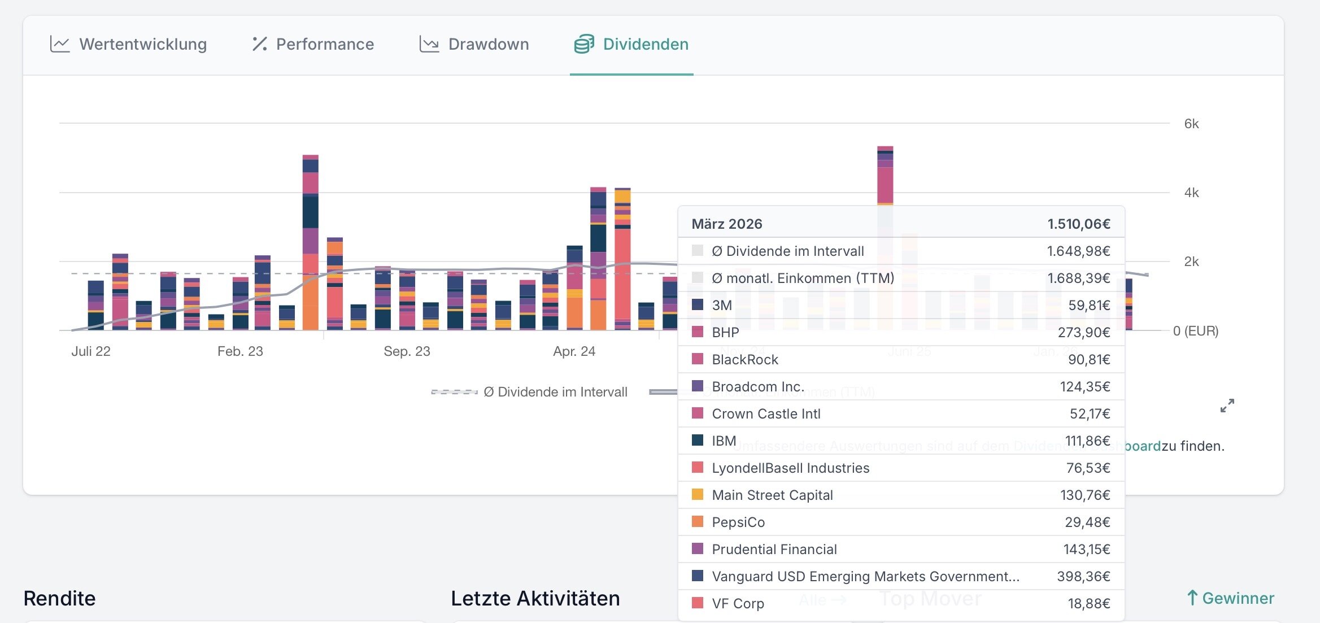Viewport: 1320px width, 623px height.
Task: Click the green Gewinner up-arrow icon
Action: tap(1192, 598)
